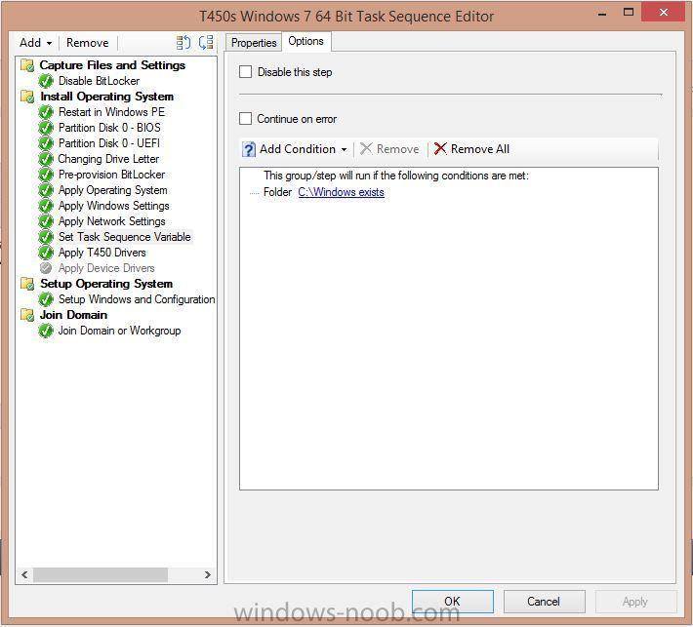Select the Restart in Windows PE step
The height and width of the screenshot is (627, 693).
112,112
